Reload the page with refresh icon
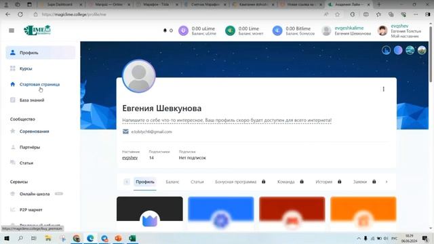Screen dimensions: 434x244 (x=20, y=14)
